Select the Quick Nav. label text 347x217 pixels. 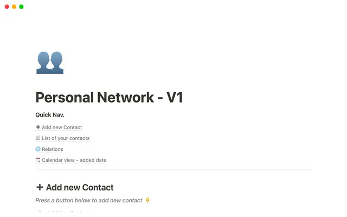(x=50, y=114)
